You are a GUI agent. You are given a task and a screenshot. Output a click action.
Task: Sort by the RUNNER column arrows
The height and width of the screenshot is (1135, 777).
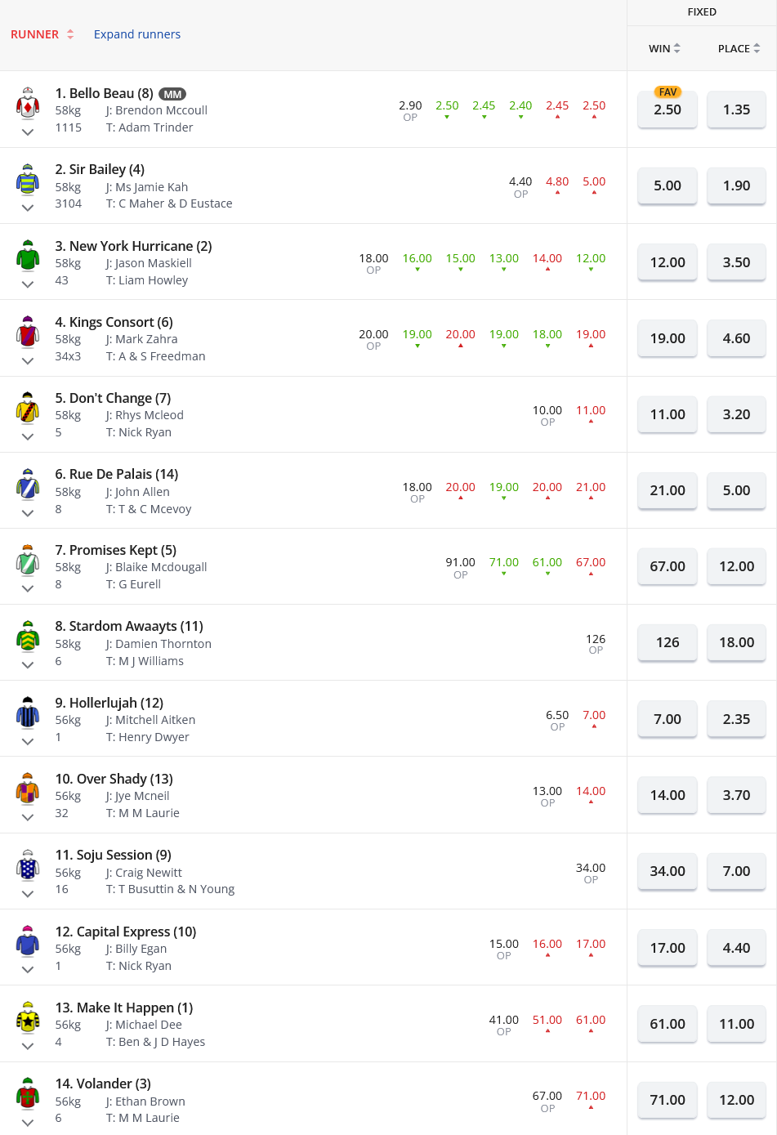[70, 34]
